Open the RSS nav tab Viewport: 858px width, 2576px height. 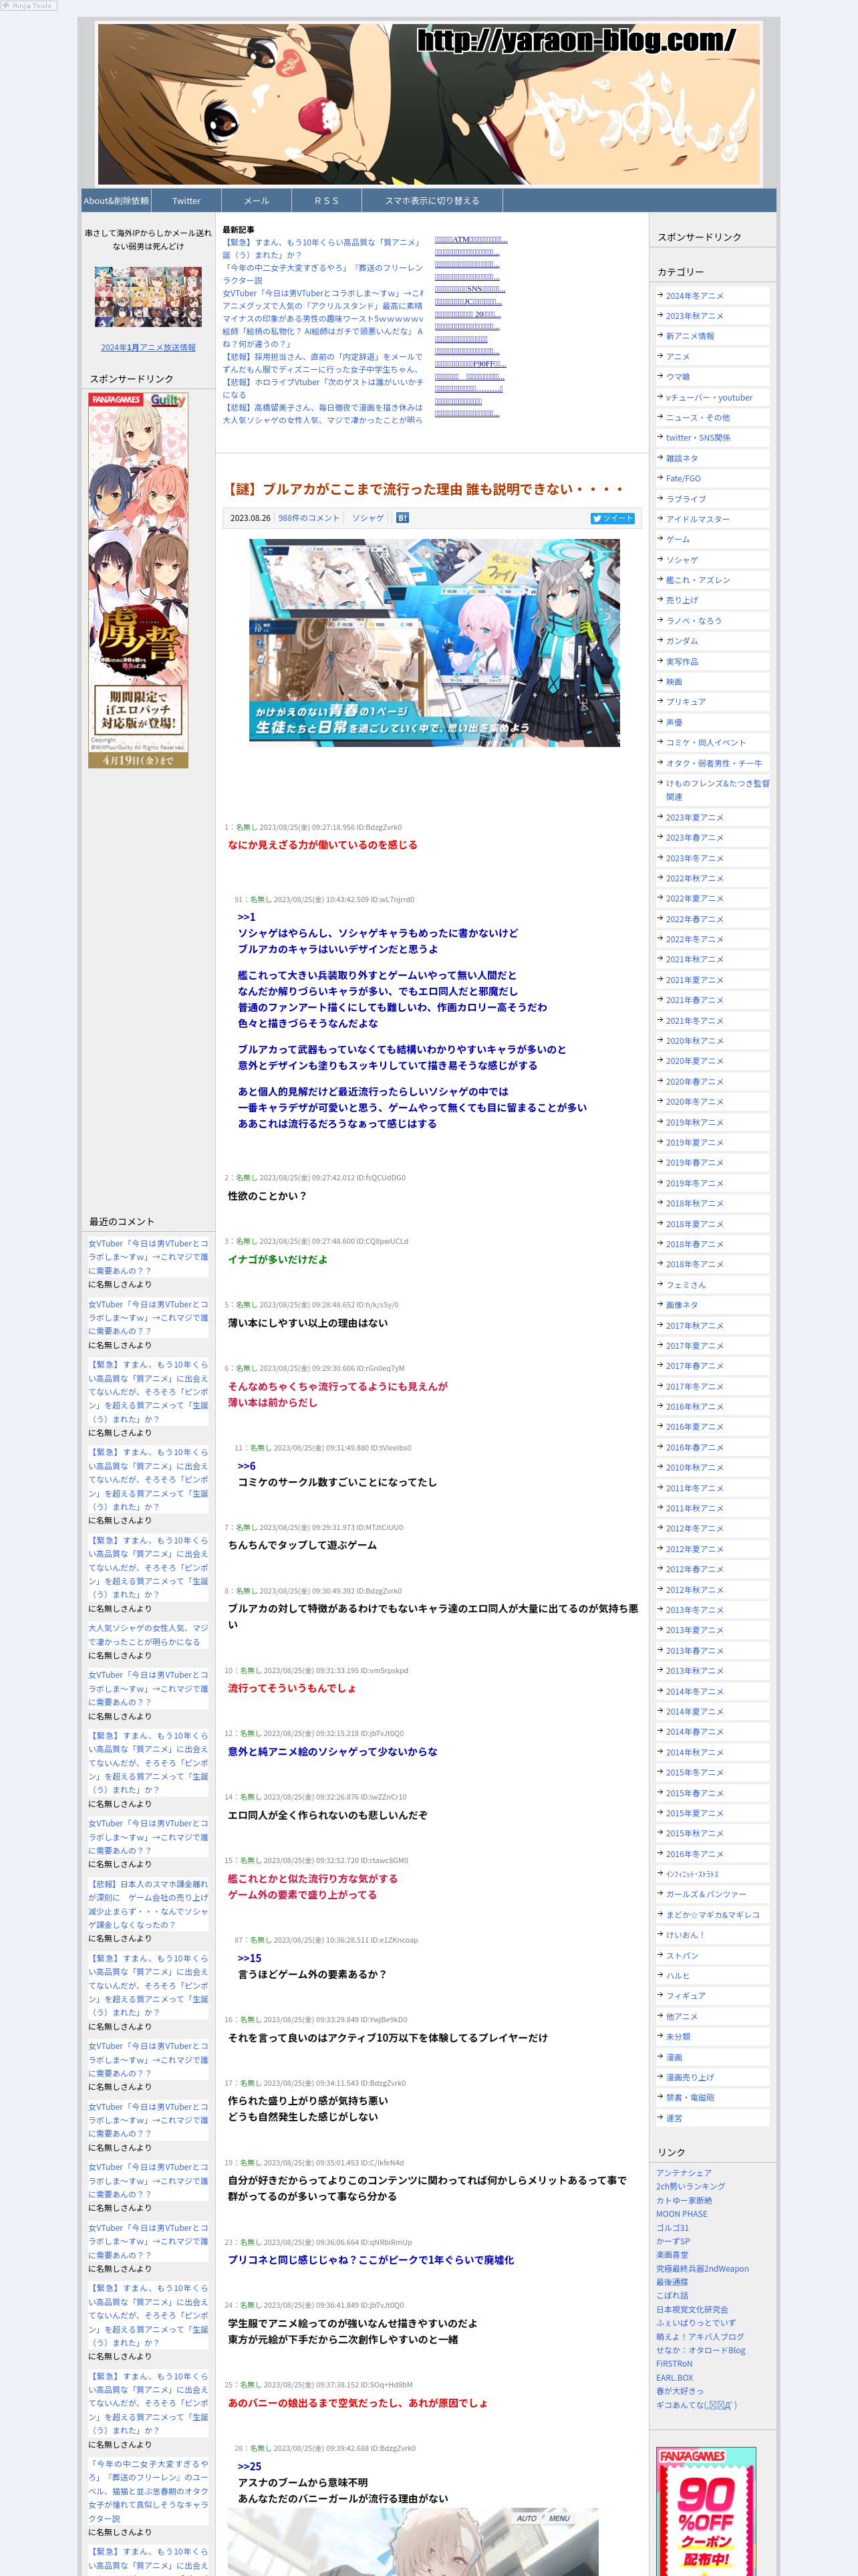[x=327, y=201]
